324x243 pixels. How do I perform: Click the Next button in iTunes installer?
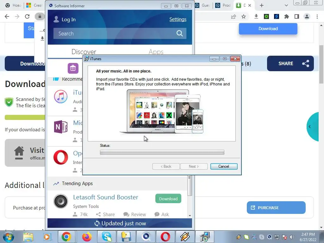194,166
